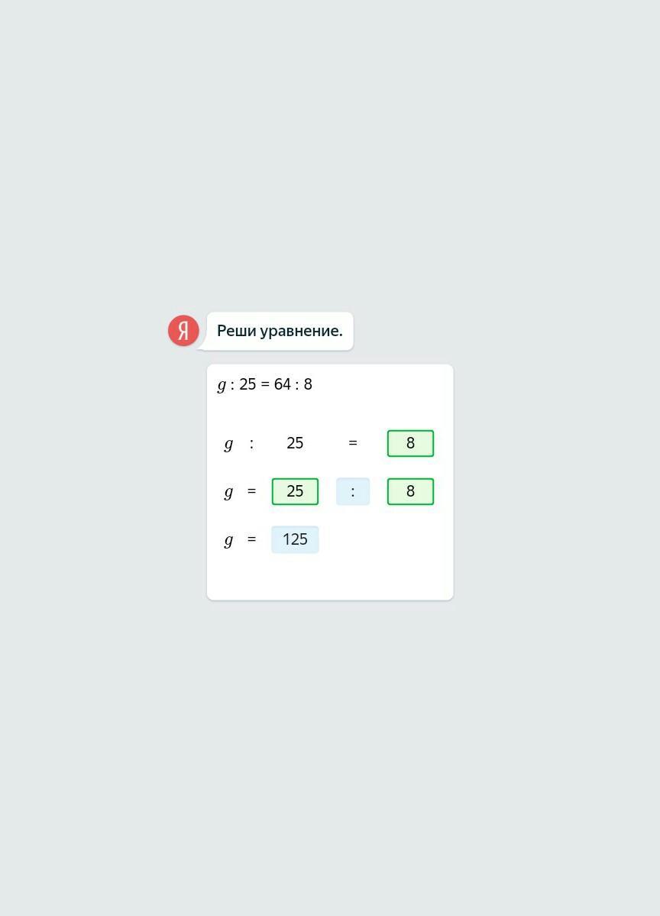Click the red Yandex avatar icon
This screenshot has width=660, height=916.
point(183,331)
